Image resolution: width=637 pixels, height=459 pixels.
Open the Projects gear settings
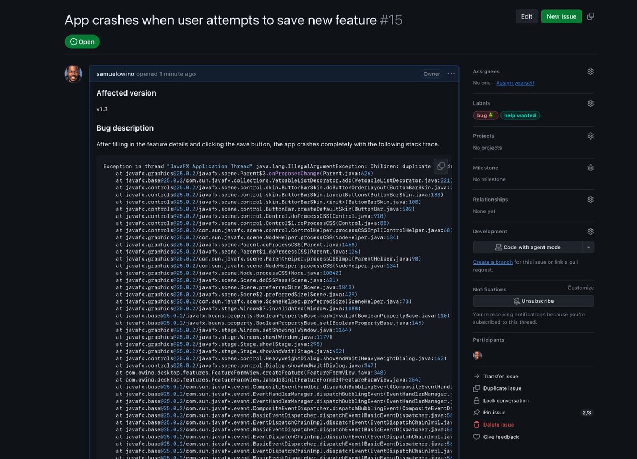click(590, 136)
